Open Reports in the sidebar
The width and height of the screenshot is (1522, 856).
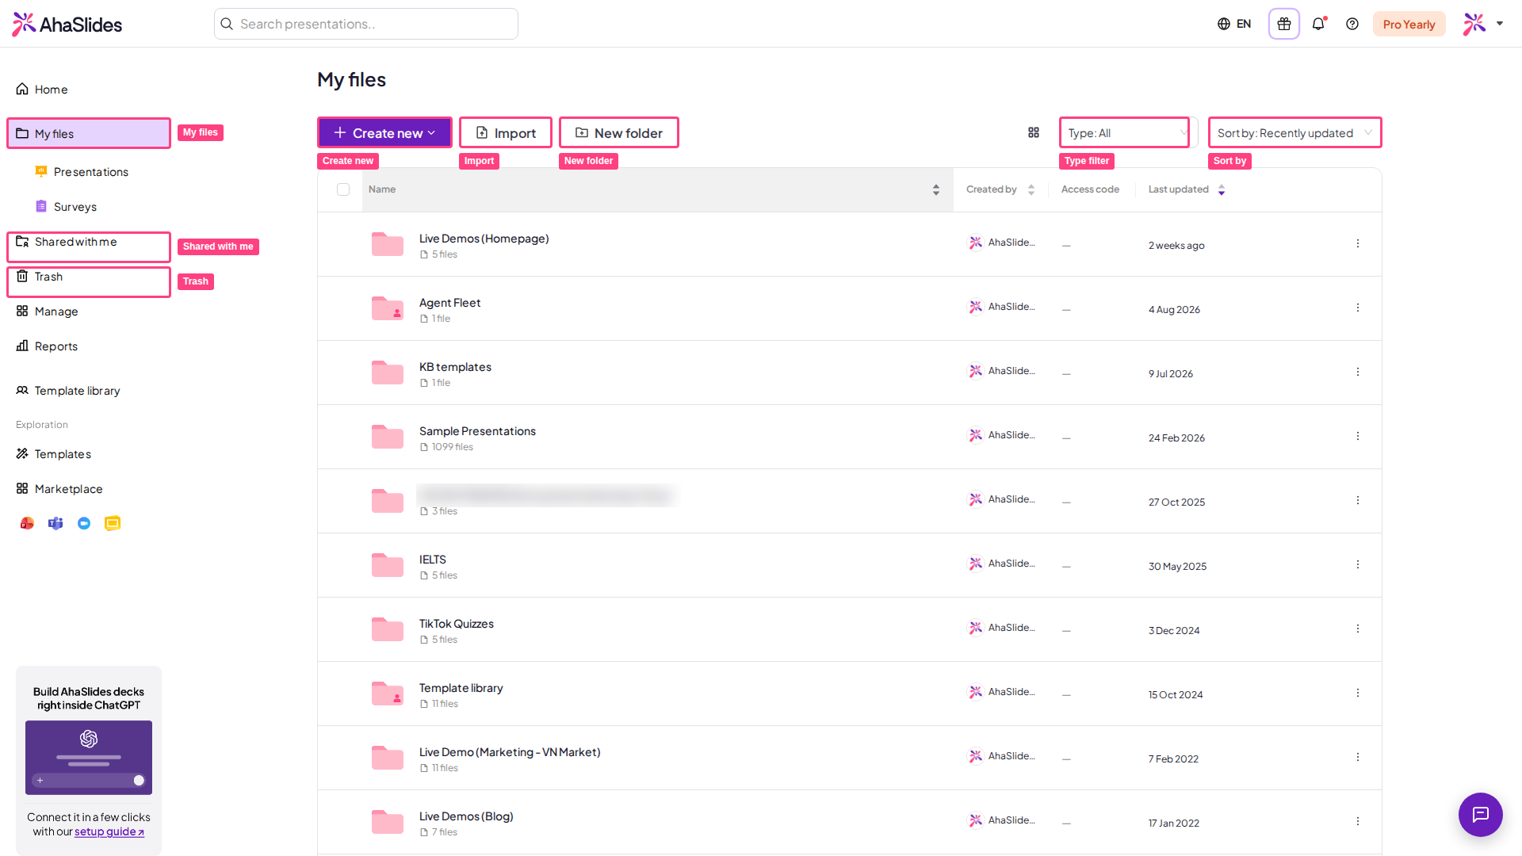(x=48, y=346)
